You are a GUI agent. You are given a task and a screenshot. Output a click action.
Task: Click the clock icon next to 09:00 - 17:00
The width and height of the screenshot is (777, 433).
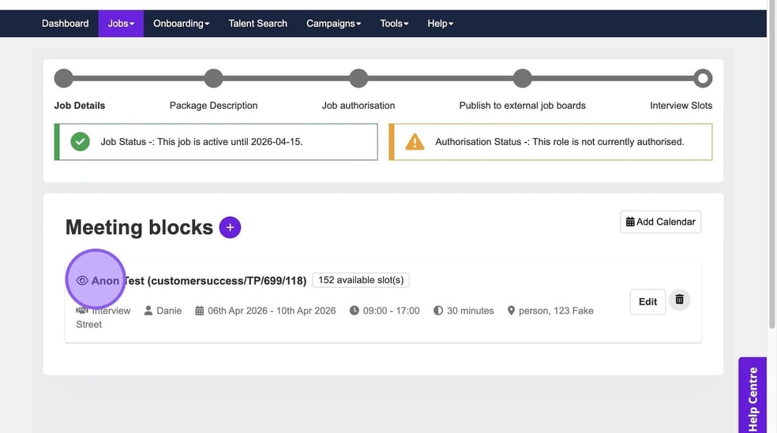click(355, 311)
